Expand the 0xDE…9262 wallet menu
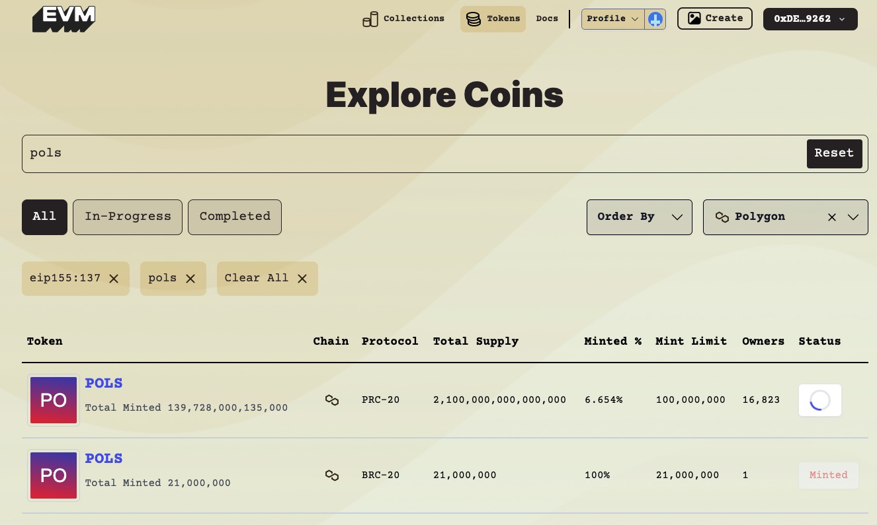This screenshot has width=877, height=525. pyautogui.click(x=810, y=19)
